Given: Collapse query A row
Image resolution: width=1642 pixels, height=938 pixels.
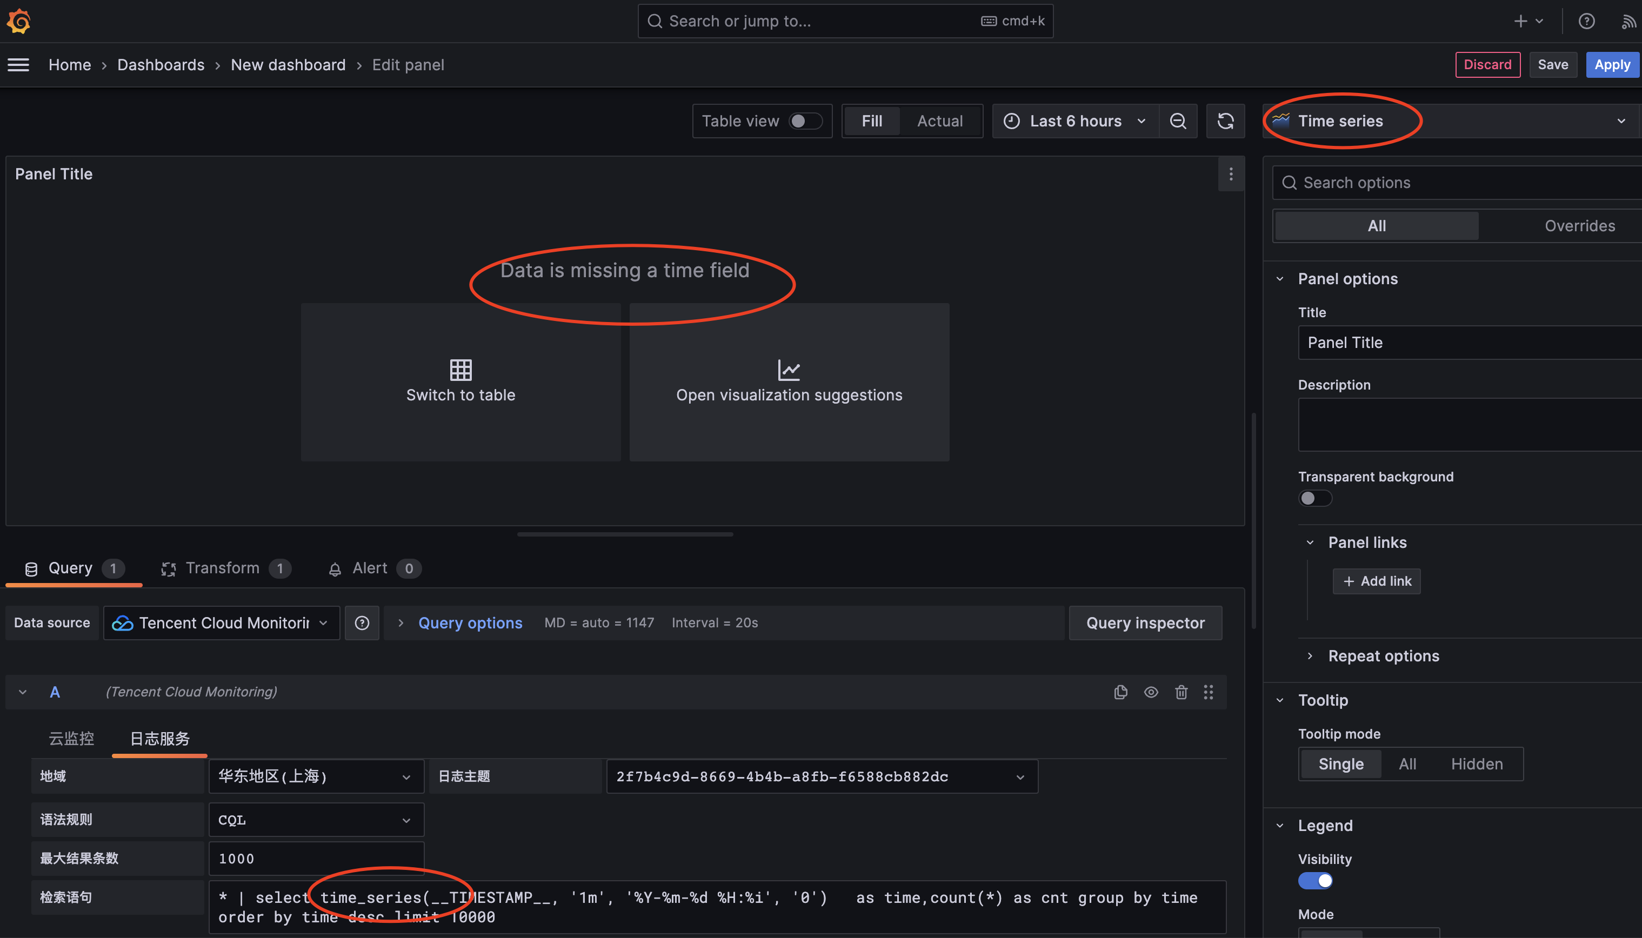Looking at the screenshot, I should tap(23, 692).
